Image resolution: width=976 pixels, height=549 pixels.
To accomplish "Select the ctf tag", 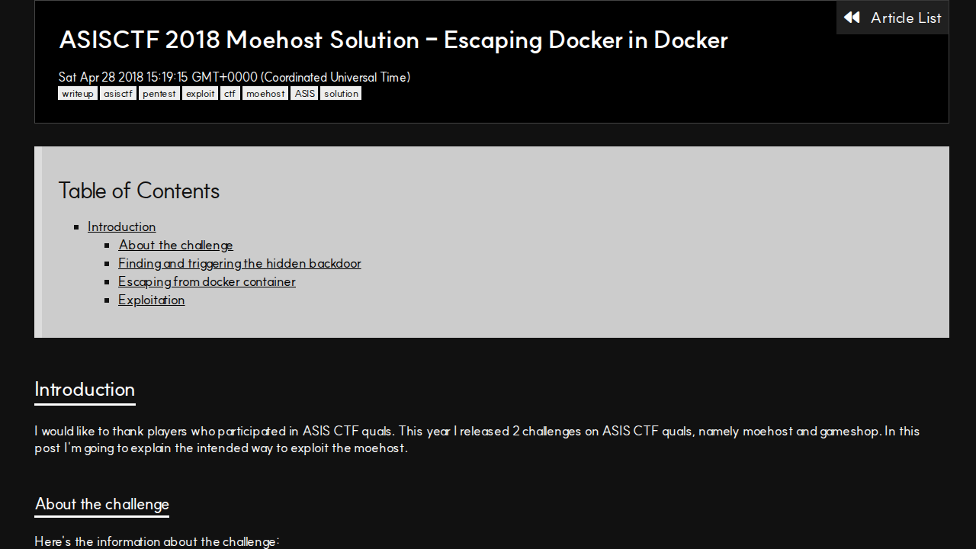I will tap(230, 93).
